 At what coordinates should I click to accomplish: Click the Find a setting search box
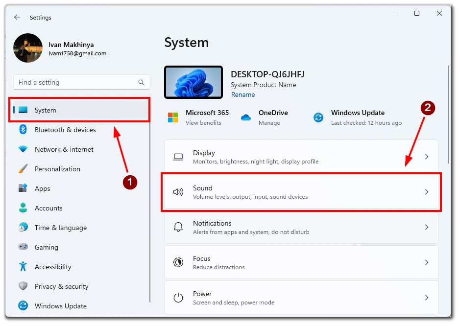(81, 82)
